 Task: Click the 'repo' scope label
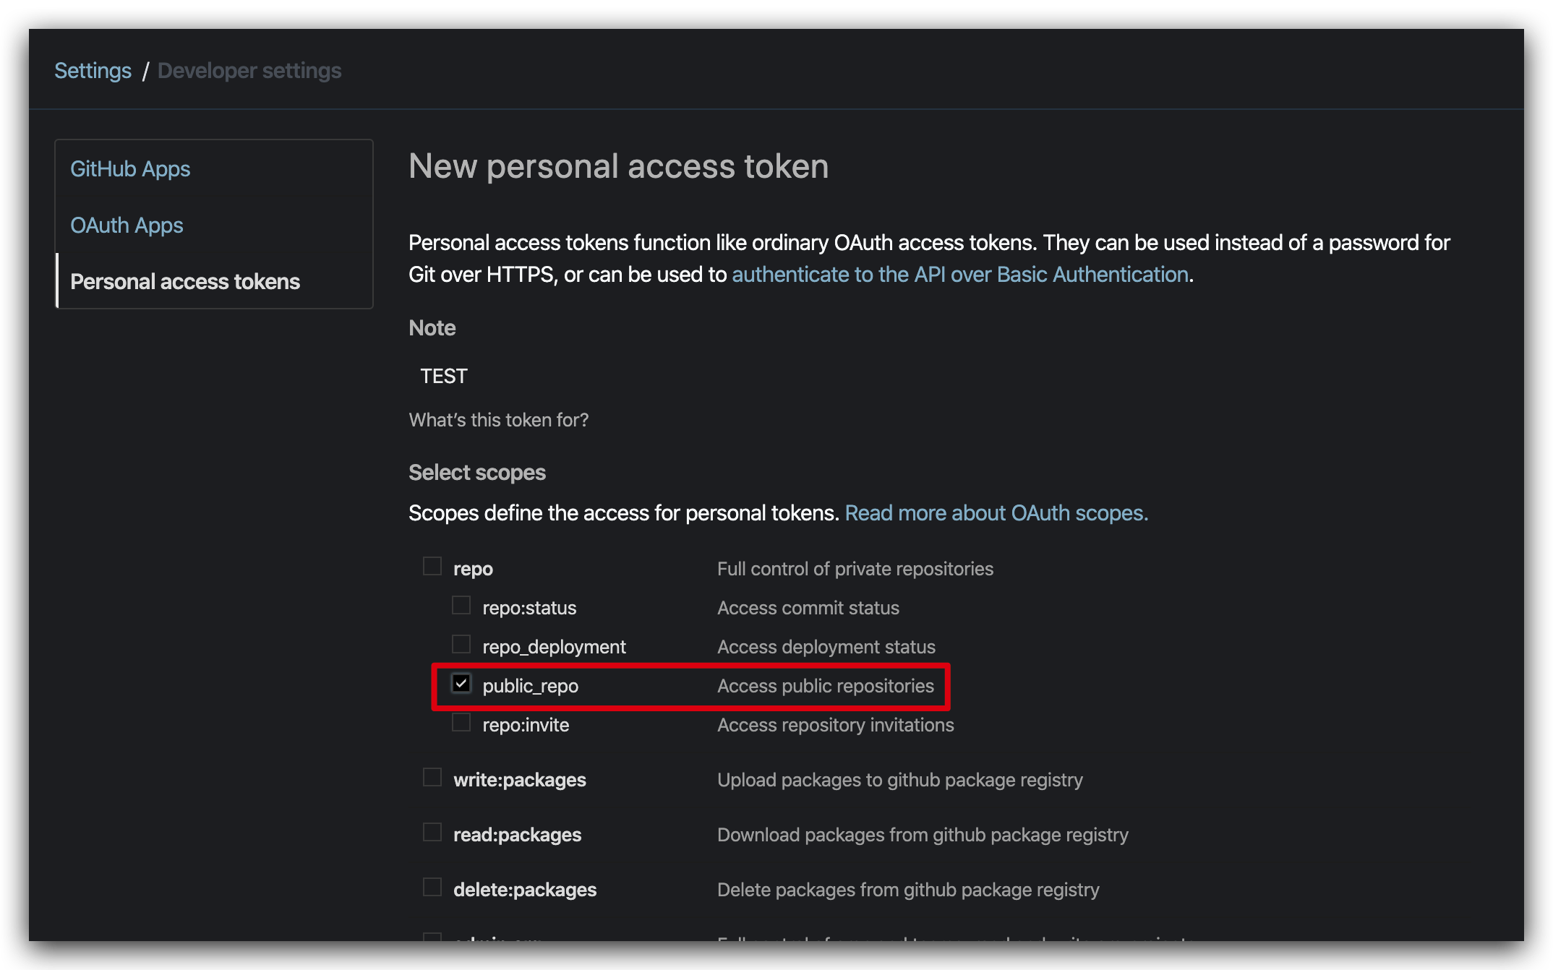pos(473,569)
